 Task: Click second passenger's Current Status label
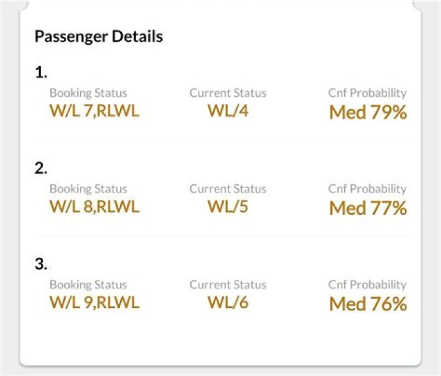(228, 189)
